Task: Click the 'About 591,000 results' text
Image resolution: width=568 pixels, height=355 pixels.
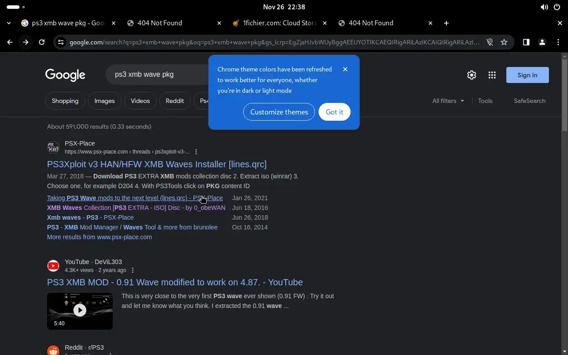Action: tap(99, 126)
